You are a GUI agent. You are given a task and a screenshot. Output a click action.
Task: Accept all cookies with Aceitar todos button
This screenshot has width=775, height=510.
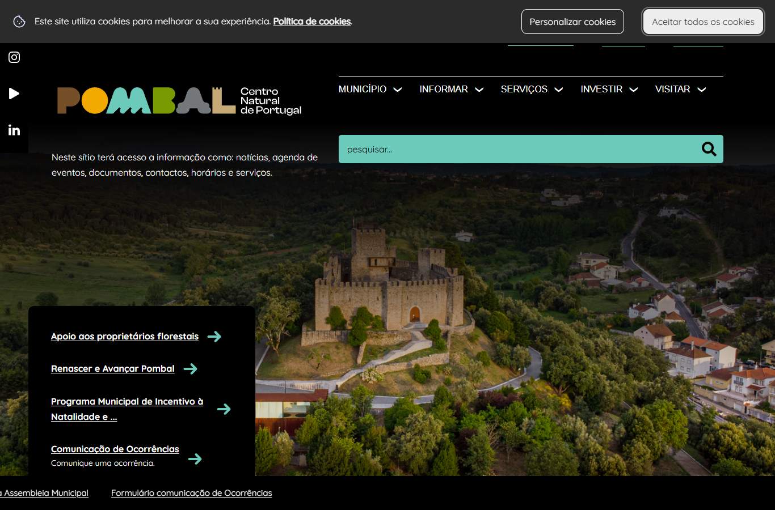(x=703, y=22)
